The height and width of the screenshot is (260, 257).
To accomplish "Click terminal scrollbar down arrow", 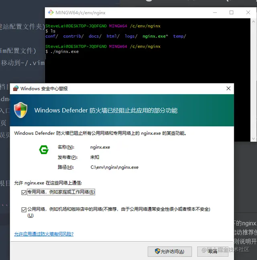I will (253, 138).
